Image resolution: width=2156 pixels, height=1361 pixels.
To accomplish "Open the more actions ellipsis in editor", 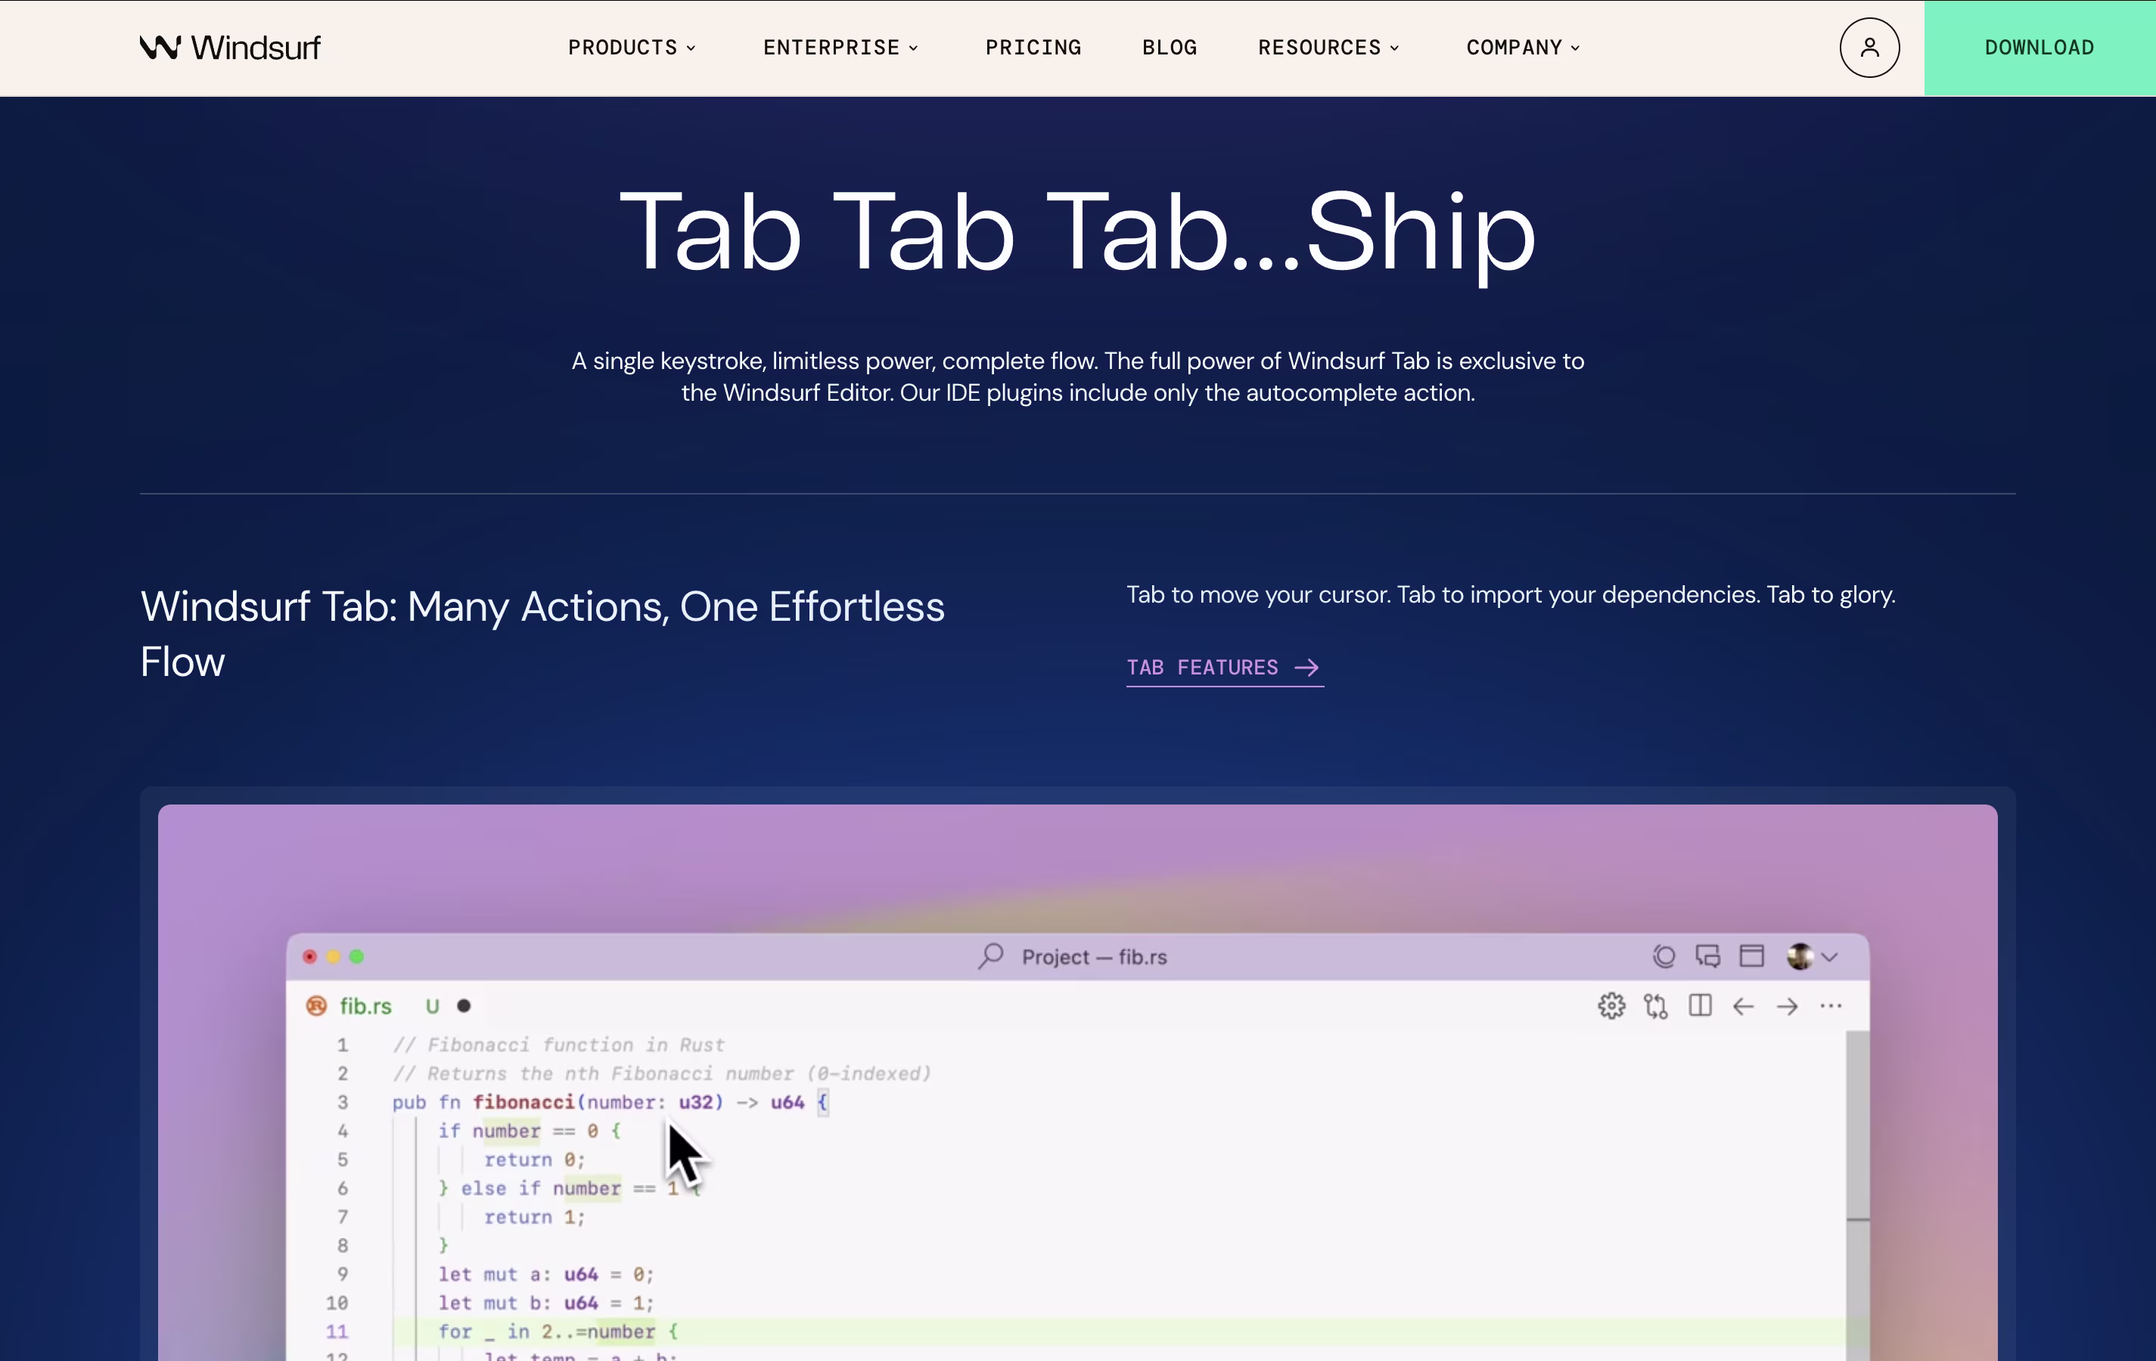I will [x=1830, y=1006].
